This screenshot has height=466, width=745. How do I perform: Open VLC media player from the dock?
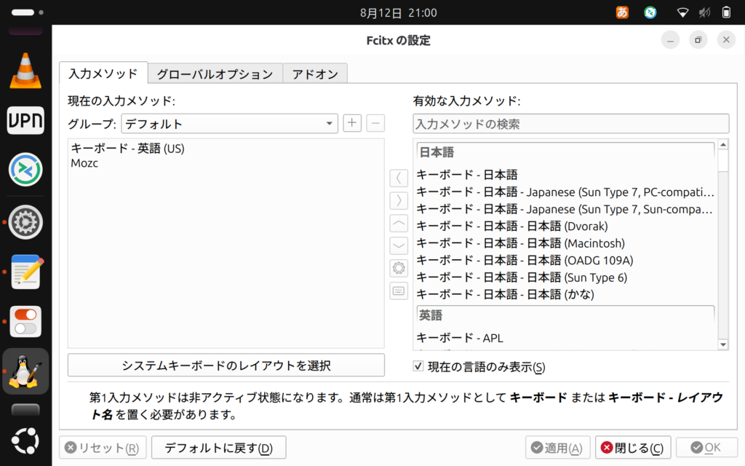pyautogui.click(x=25, y=71)
